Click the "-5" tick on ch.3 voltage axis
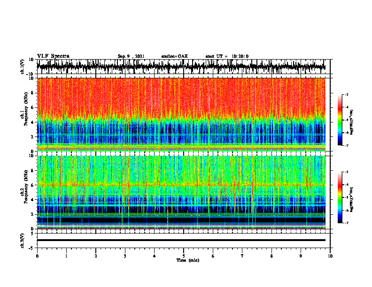The height and width of the screenshot is (287, 372). 31,248
